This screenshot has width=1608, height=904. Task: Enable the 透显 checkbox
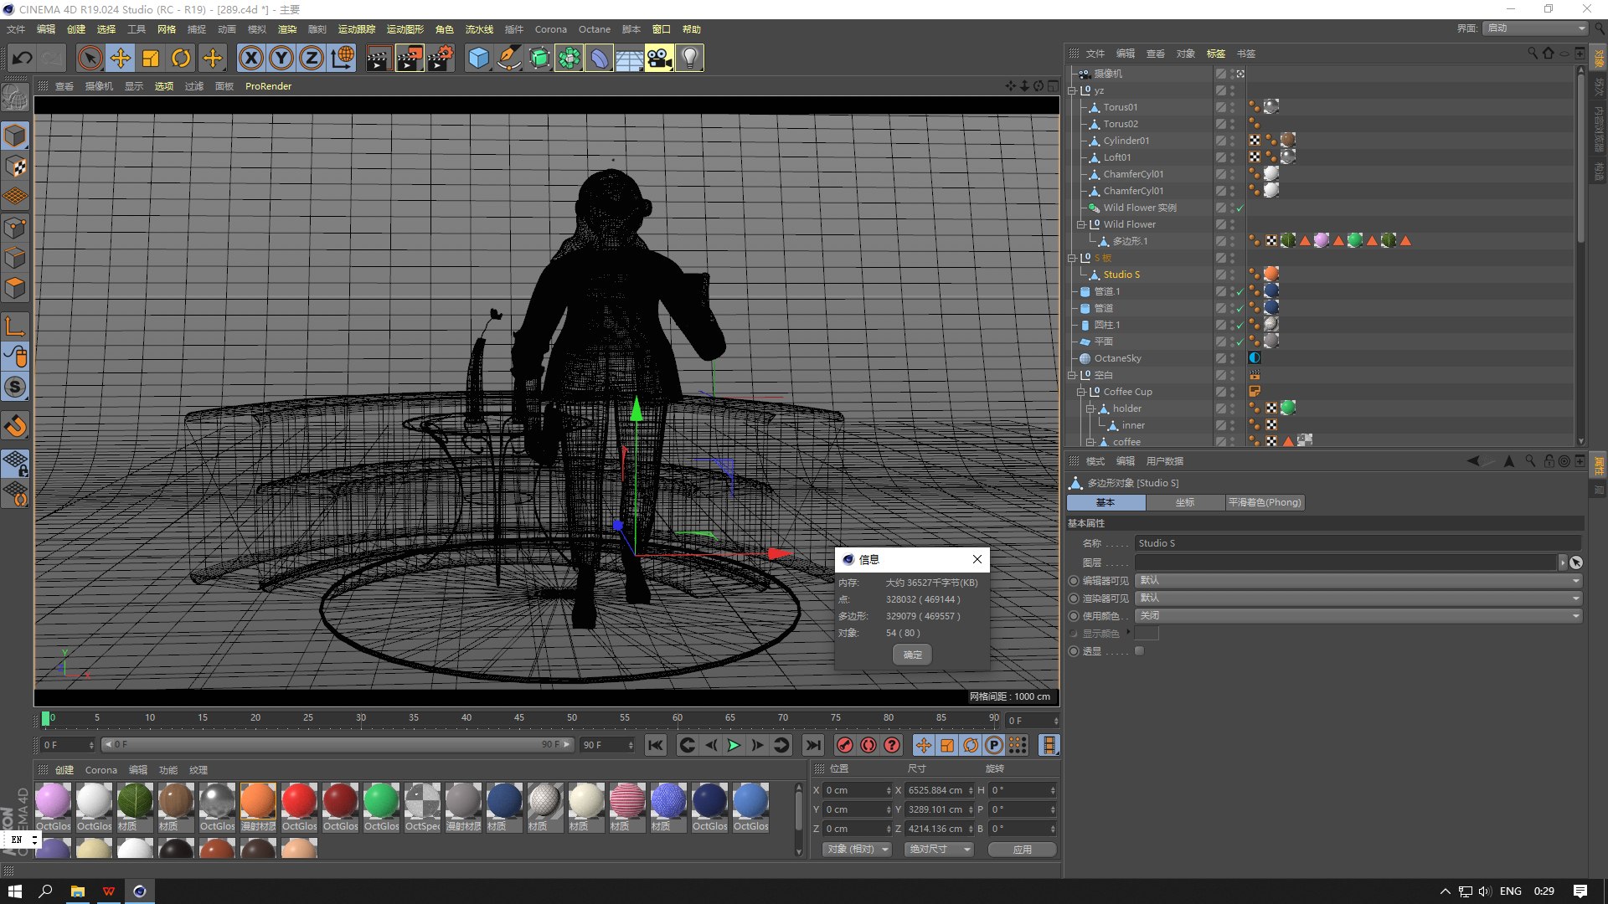coord(1139,651)
